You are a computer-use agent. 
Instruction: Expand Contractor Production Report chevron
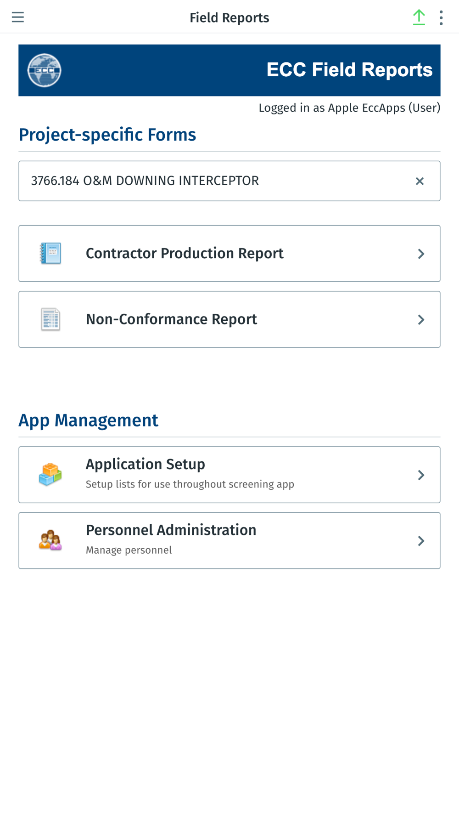[421, 254]
